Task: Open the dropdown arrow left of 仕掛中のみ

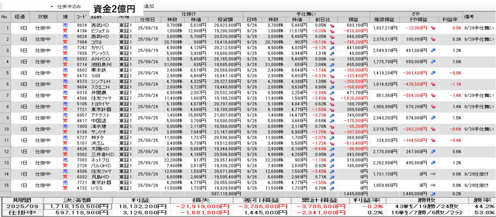Action: [52, 7]
